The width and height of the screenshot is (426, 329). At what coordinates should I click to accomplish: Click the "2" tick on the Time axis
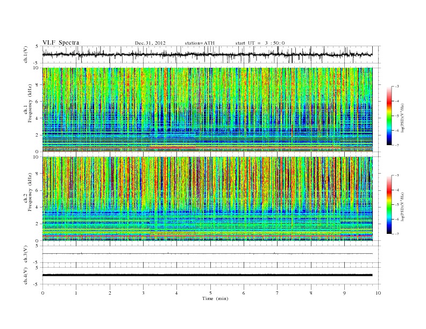[x=110, y=293]
